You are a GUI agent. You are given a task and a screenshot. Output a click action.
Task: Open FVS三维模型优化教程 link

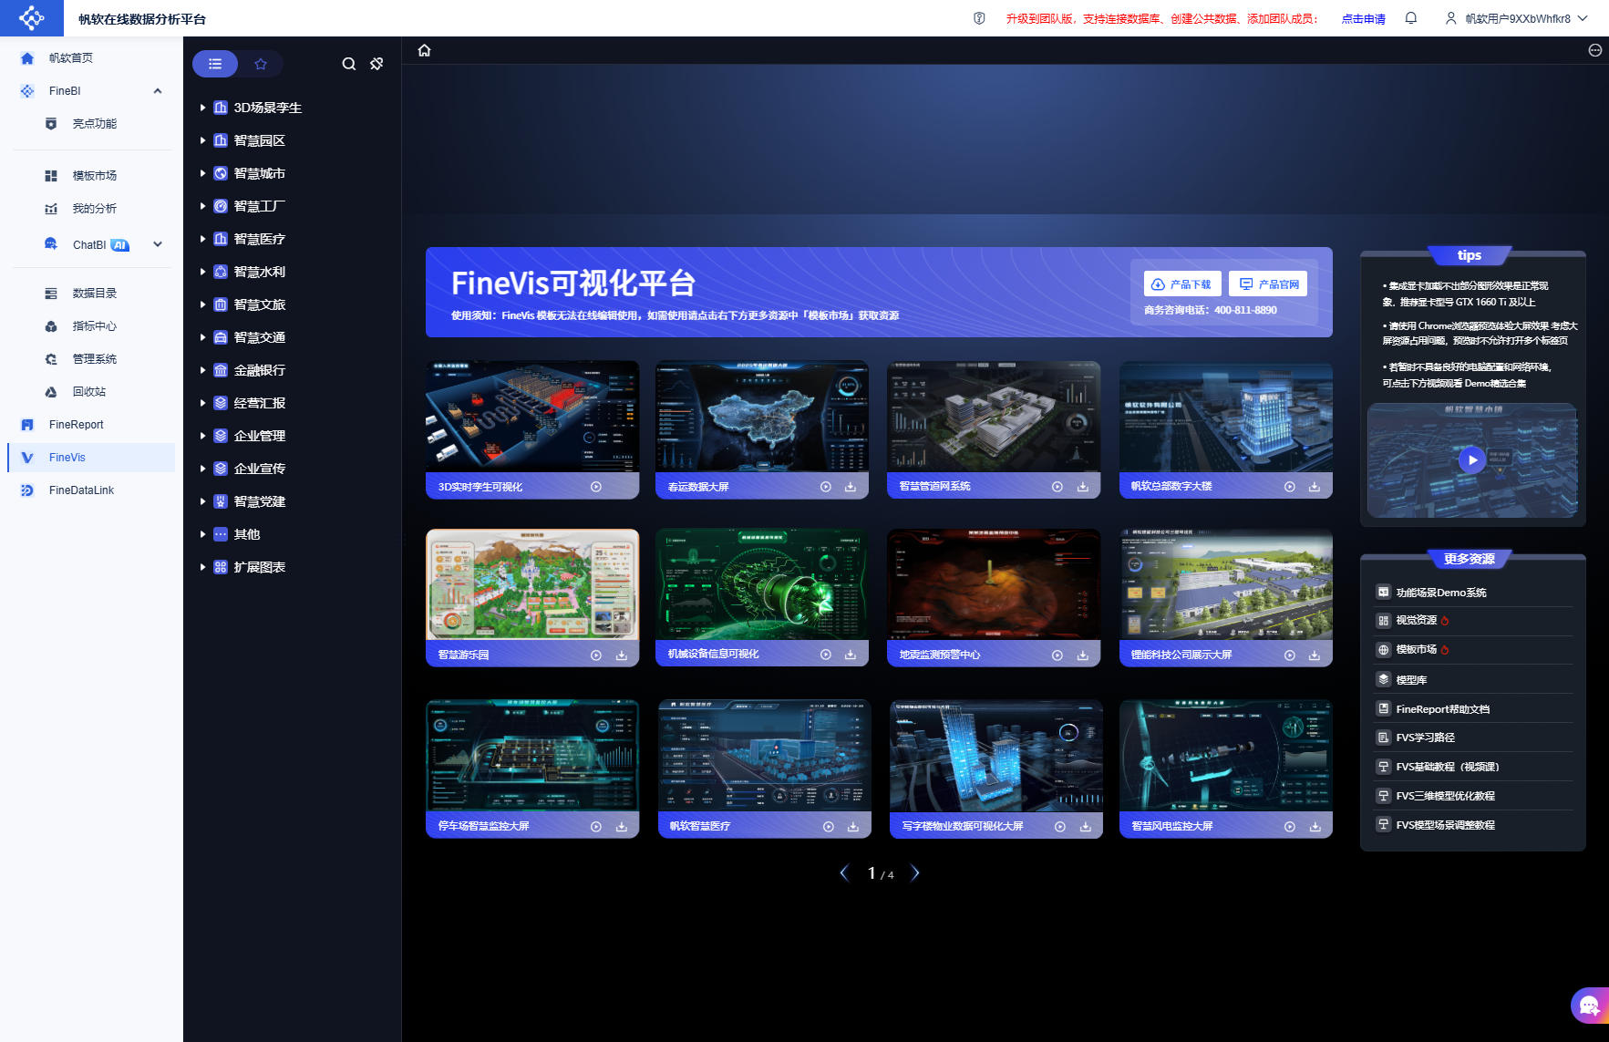[x=1446, y=796]
